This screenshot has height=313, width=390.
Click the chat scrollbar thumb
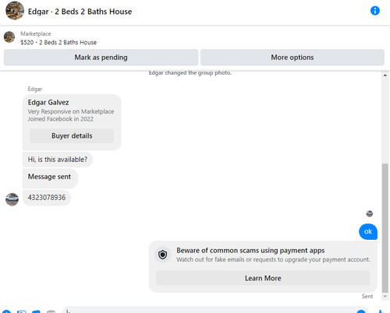point(385,228)
